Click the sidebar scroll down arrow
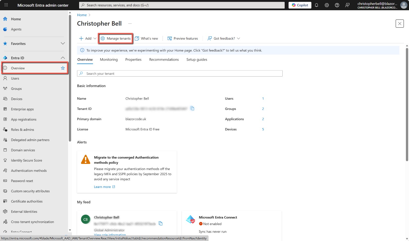Screen dimensions: 409x241 point(70,230)
